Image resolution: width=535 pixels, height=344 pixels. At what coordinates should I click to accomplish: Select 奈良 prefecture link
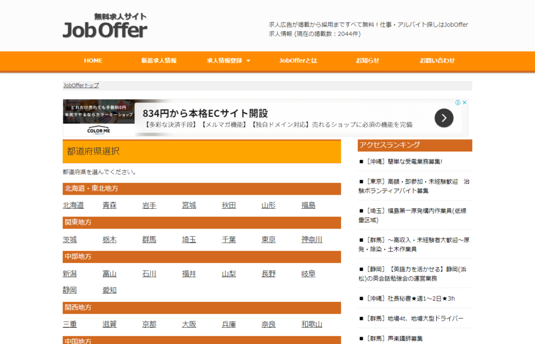pos(269,324)
